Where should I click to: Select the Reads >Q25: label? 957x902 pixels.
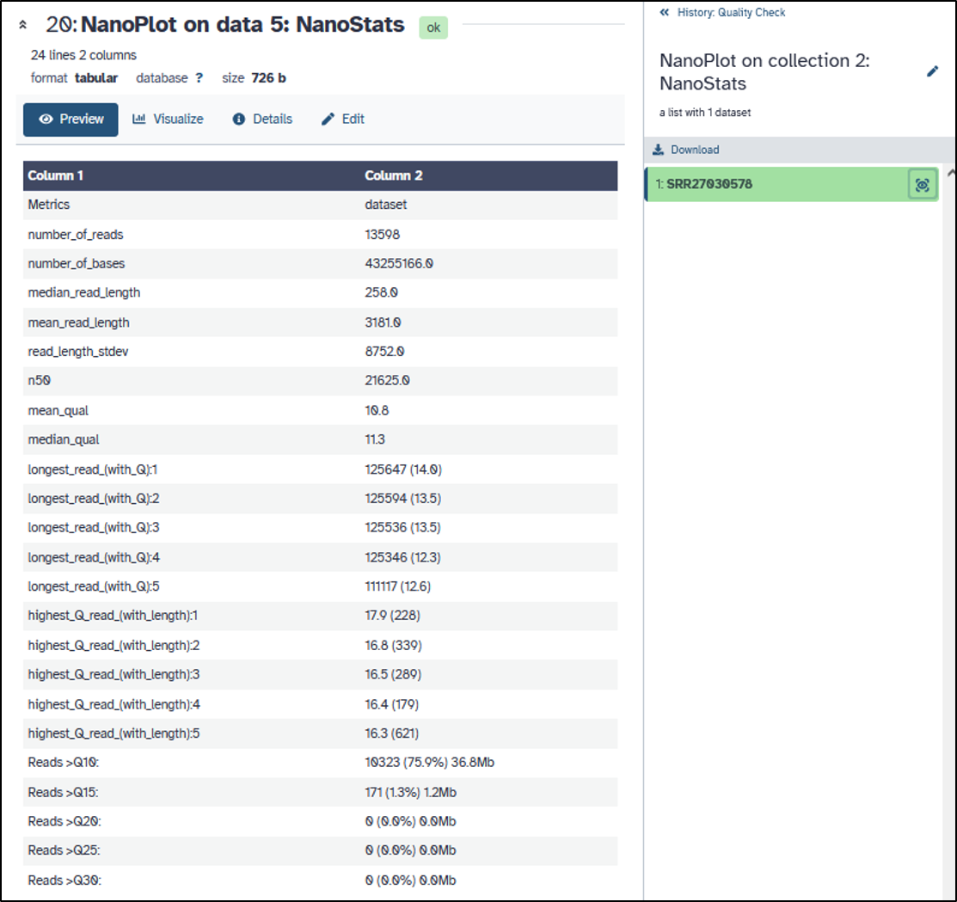64,850
